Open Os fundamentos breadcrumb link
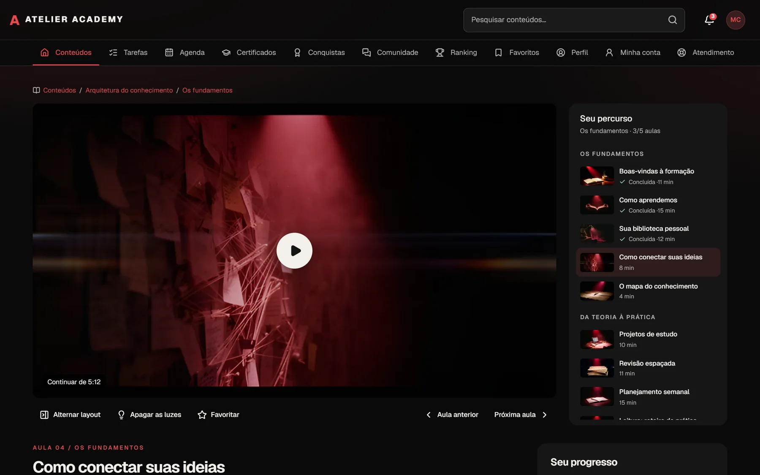The width and height of the screenshot is (760, 475). 207,90
